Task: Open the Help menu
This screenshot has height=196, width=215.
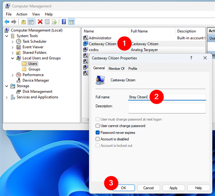Action: tap(49, 14)
